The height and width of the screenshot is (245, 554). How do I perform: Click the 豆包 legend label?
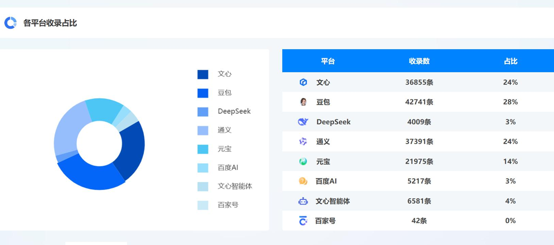coord(225,93)
